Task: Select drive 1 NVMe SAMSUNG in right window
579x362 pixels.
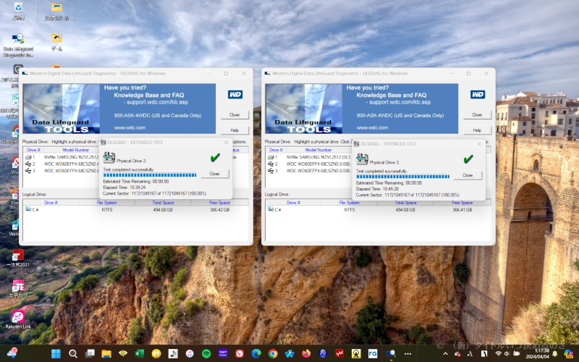Action: [x=310, y=157]
